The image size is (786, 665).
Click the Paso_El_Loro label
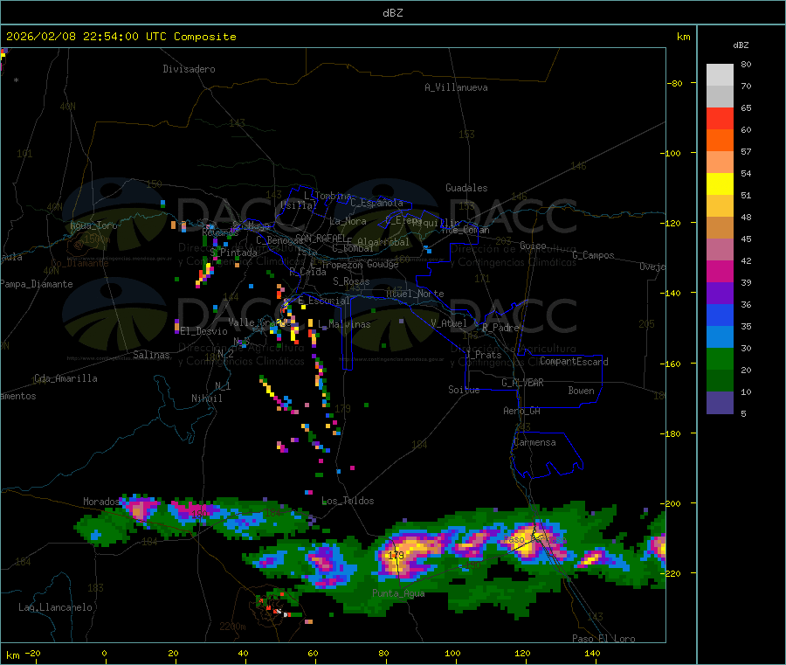click(x=604, y=638)
